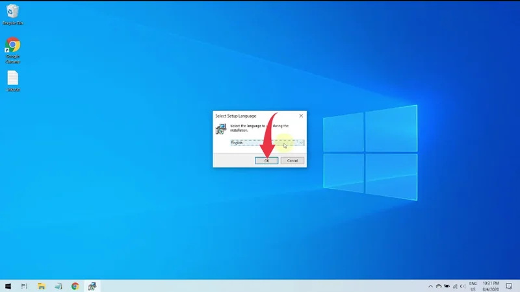The height and width of the screenshot is (292, 520).
Task: Open the ENG input language switcher
Action: click(x=473, y=286)
